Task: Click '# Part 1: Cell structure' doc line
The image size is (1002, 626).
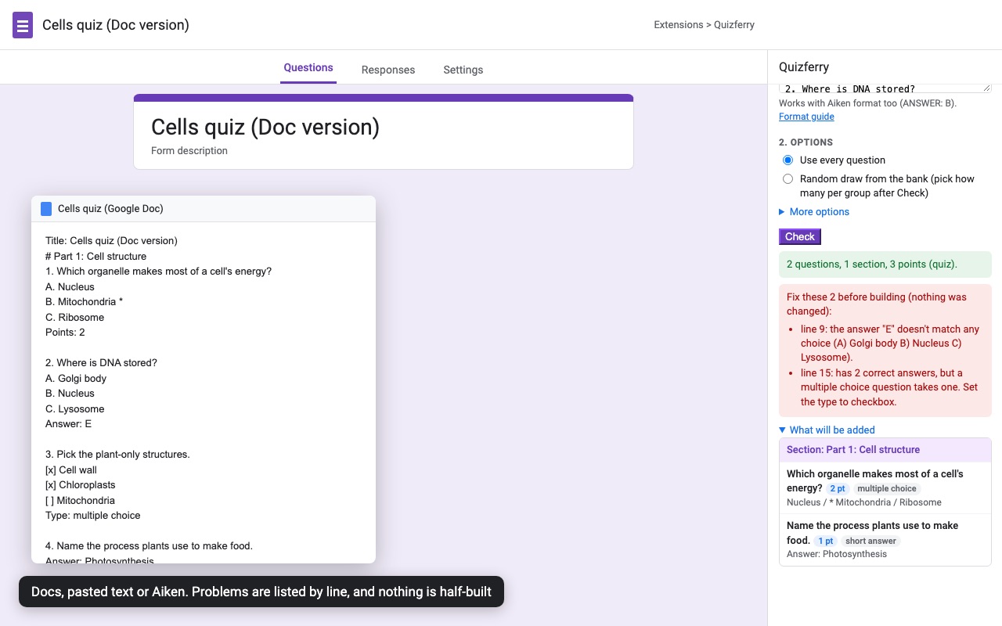Action: click(x=96, y=256)
